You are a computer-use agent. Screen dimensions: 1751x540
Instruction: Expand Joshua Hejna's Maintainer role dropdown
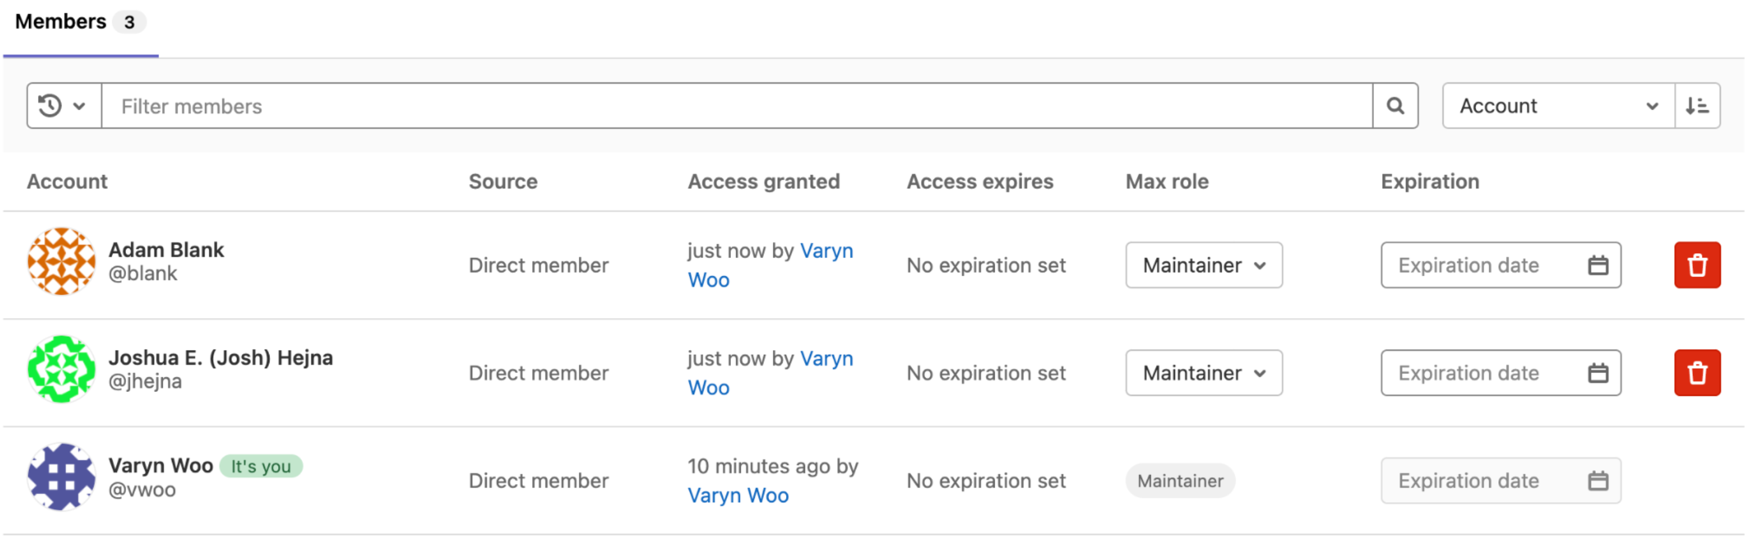pyautogui.click(x=1204, y=373)
